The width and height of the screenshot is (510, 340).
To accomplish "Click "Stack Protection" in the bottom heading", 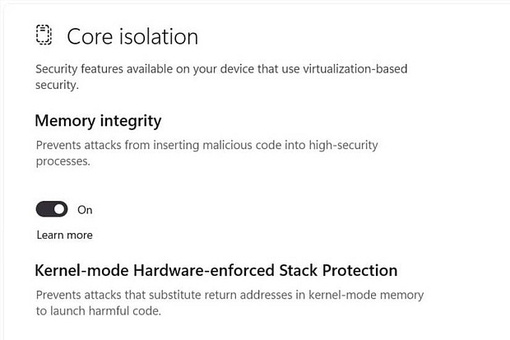I will (x=338, y=271).
